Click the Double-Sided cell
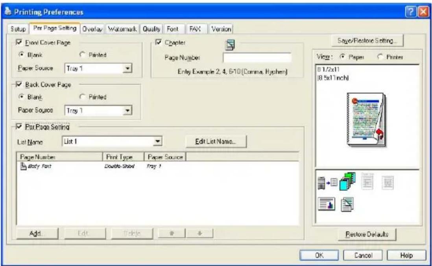The width and height of the screenshot is (432, 266). [x=119, y=166]
